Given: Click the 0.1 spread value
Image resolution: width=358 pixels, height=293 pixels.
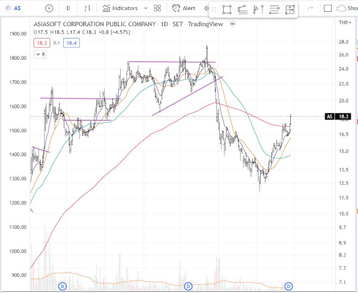Looking at the screenshot, I should tap(56, 43).
